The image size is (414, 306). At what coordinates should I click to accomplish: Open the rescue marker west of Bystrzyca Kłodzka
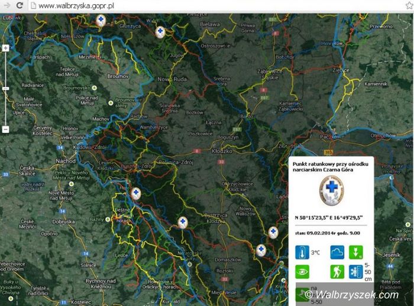(183, 222)
